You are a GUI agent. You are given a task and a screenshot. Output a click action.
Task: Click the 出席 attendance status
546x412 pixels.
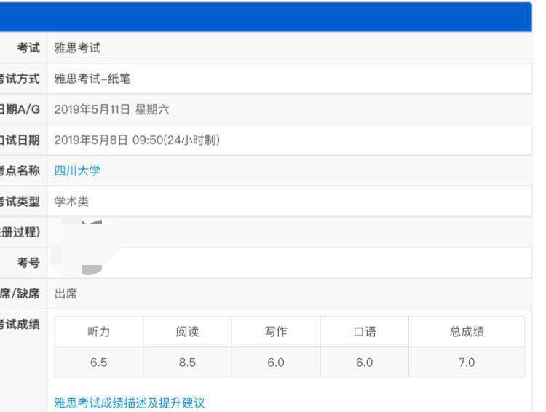click(66, 294)
